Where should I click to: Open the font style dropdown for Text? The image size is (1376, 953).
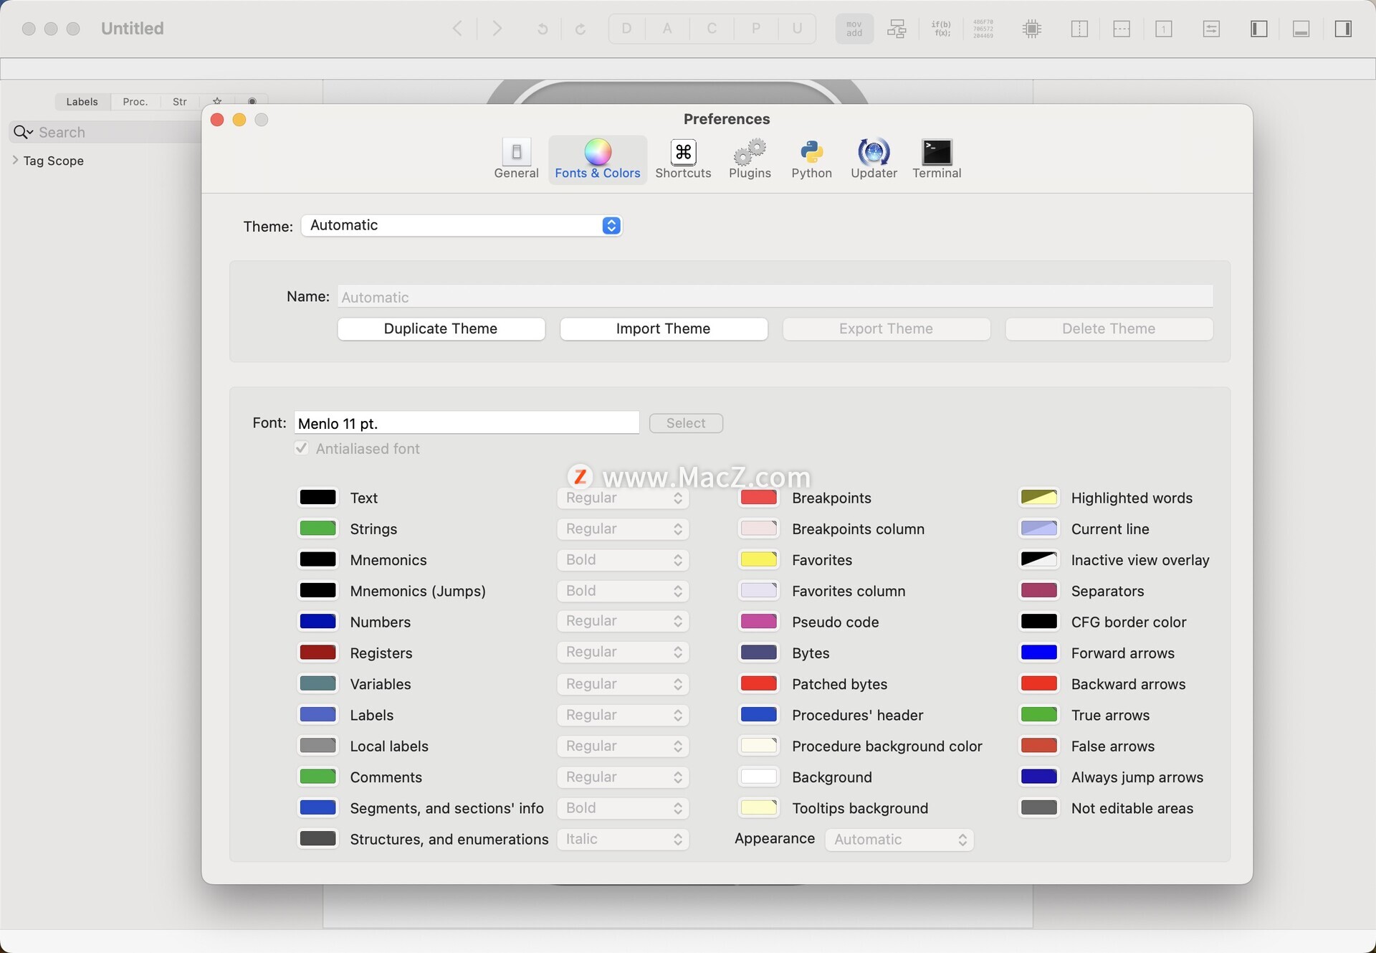click(x=623, y=498)
